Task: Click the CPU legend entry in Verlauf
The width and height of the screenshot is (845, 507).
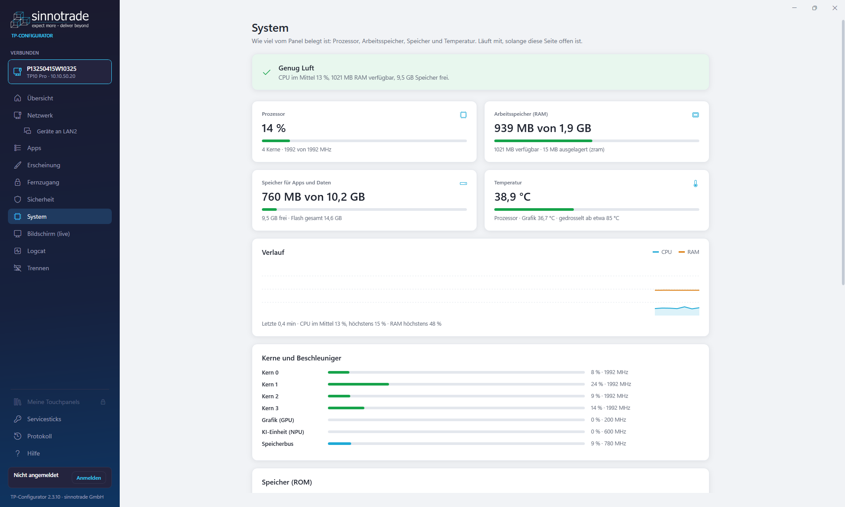Action: tap(662, 252)
